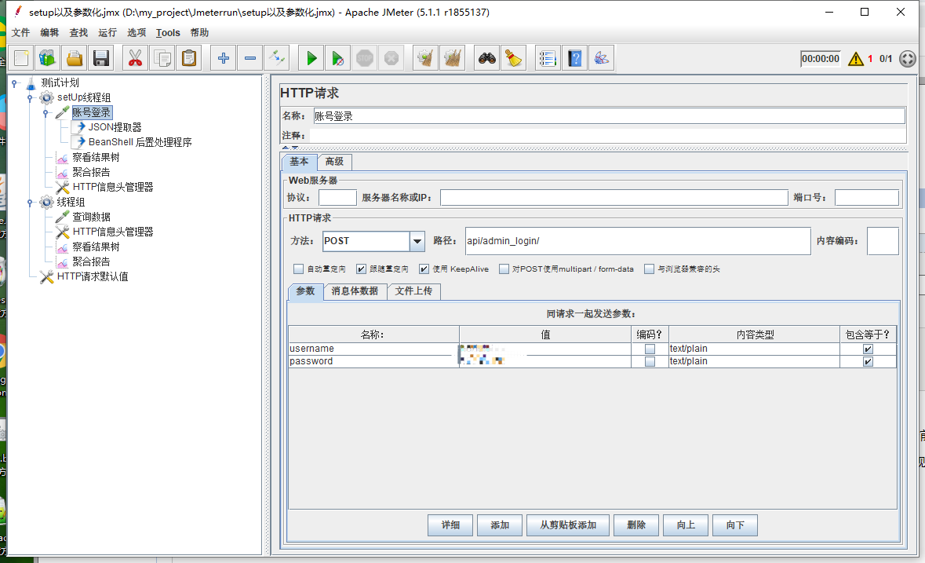
Task: Collapse the 线程组 node handle
Action: [x=30, y=203]
